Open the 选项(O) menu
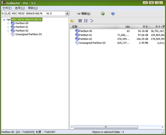 (x=20, y=8)
